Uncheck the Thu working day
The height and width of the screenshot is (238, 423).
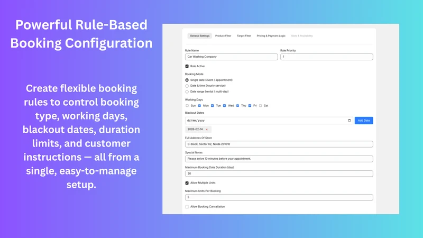(237, 106)
